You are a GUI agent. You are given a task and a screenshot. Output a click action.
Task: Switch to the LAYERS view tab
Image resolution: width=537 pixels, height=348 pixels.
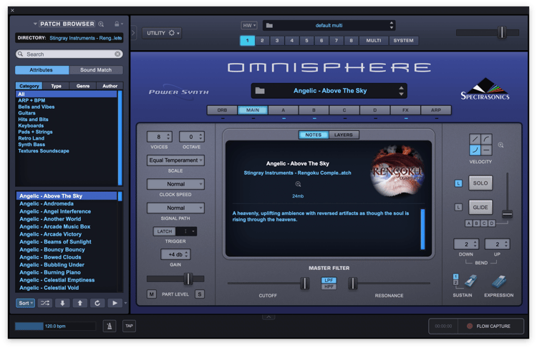pos(344,135)
